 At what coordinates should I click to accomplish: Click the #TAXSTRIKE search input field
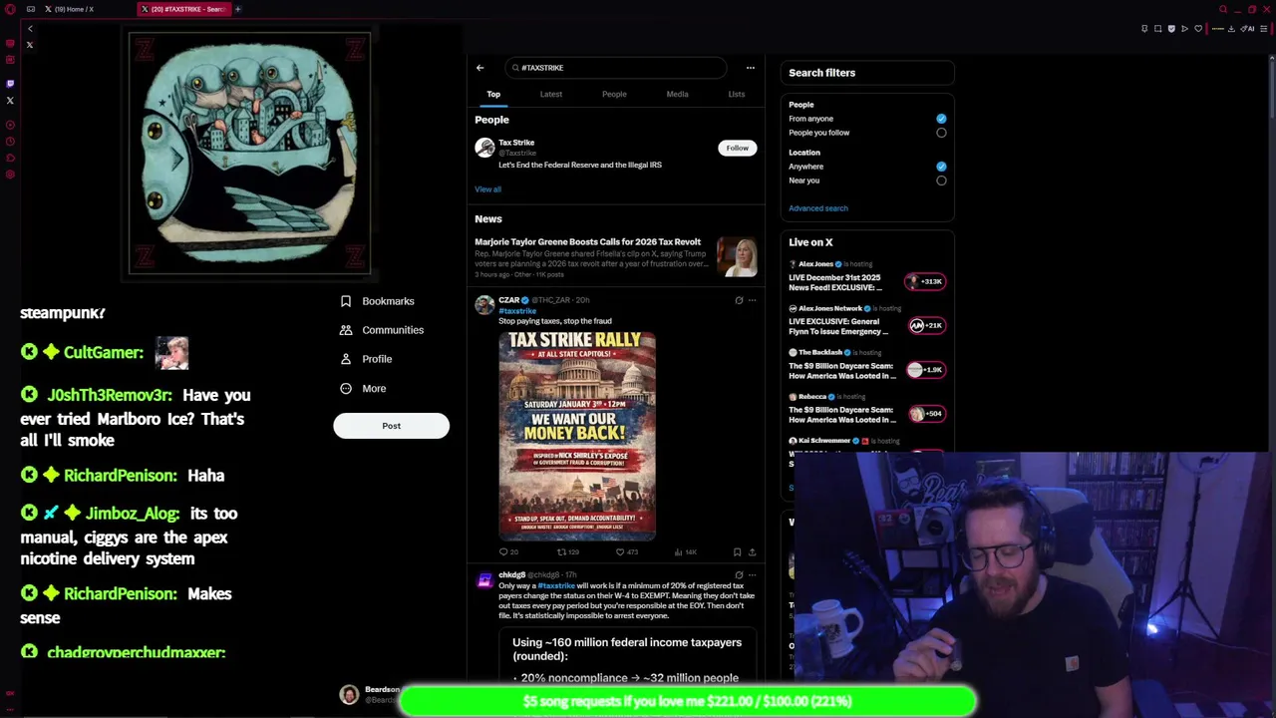pos(615,68)
